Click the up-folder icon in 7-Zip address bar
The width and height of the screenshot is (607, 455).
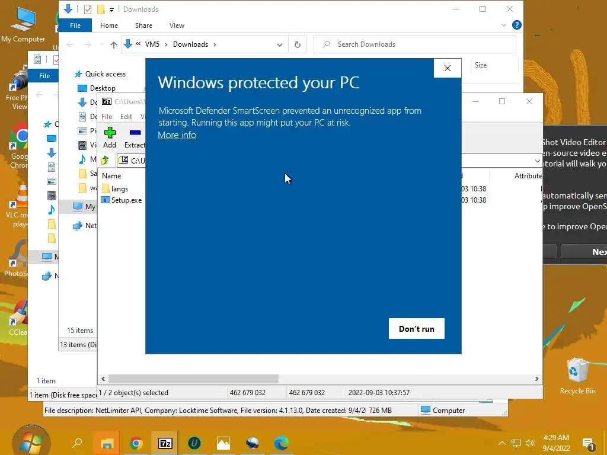point(105,160)
